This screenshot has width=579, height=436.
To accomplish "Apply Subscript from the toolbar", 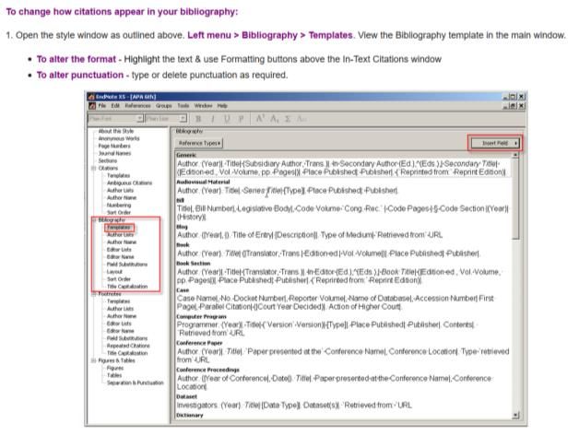I will [x=274, y=119].
